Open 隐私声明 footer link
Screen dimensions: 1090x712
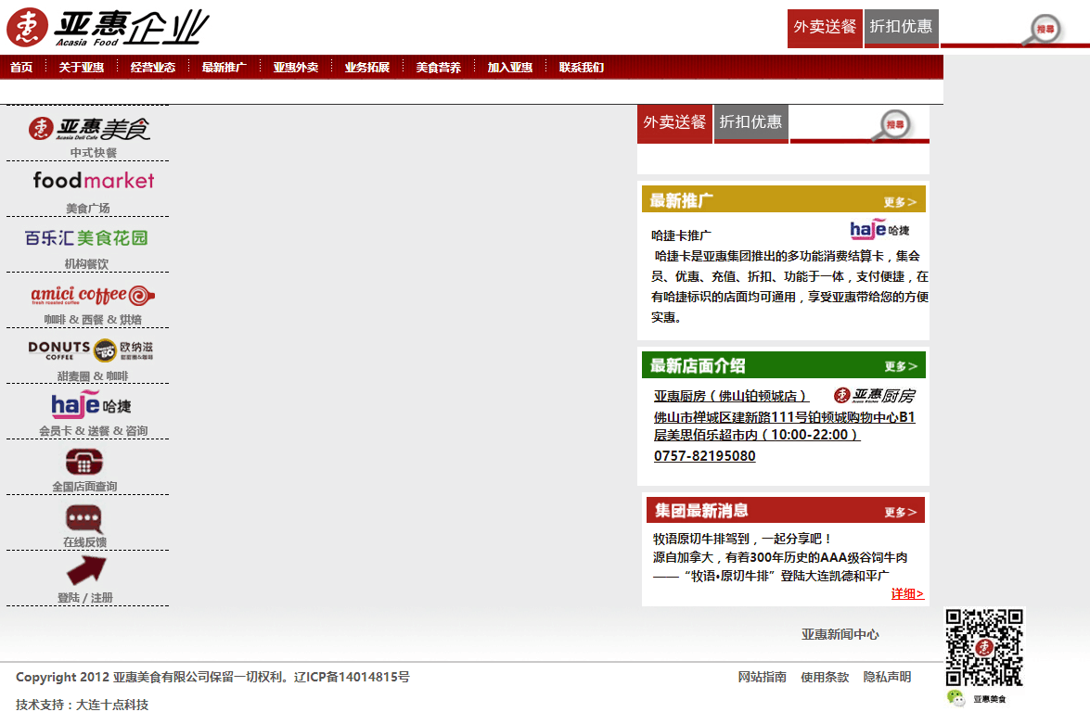click(x=887, y=677)
